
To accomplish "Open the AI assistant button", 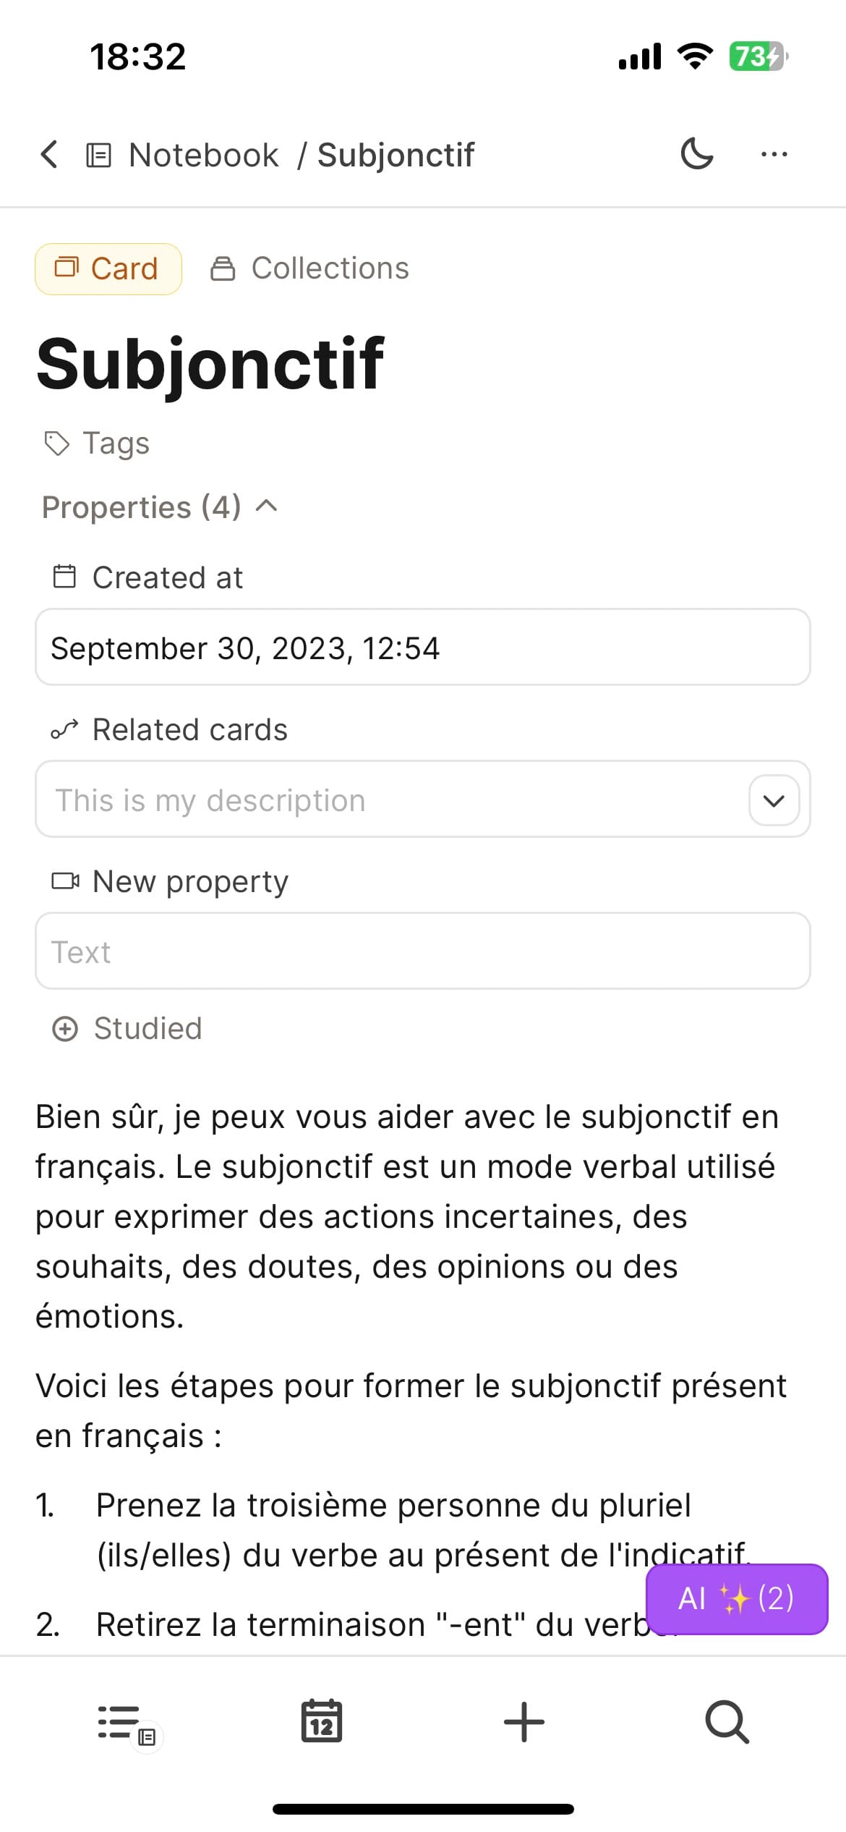I will [736, 1599].
